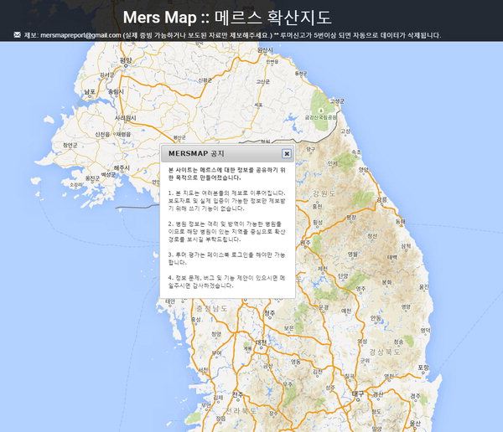Image resolution: width=503 pixels, height=432 pixels.
Task: Click the 남포 city label
Action: pos(90,92)
